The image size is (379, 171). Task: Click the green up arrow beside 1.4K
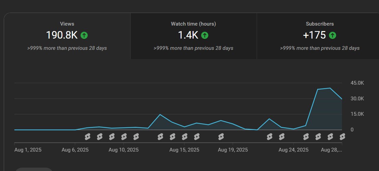point(205,35)
